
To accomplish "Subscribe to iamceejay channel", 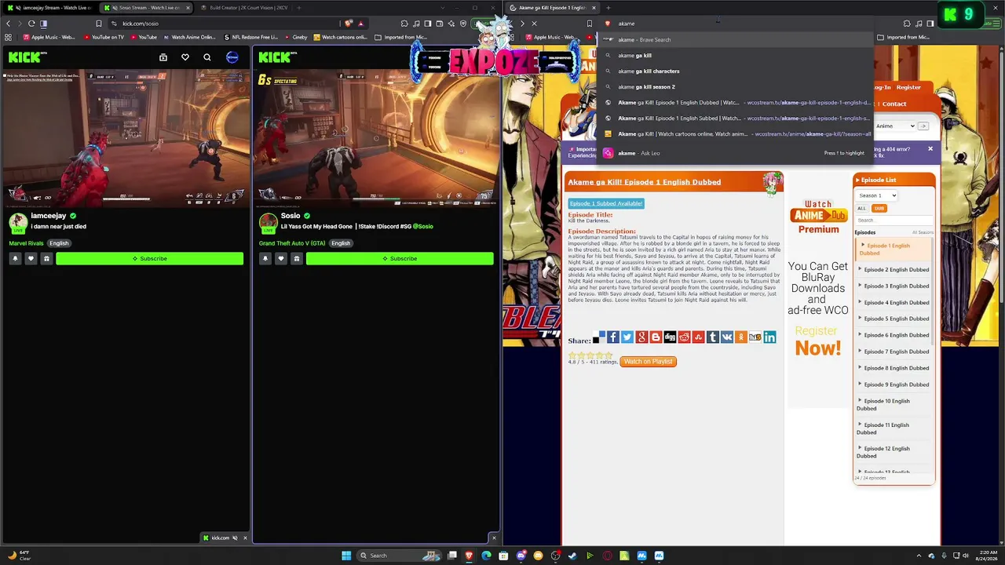I will (x=149, y=258).
